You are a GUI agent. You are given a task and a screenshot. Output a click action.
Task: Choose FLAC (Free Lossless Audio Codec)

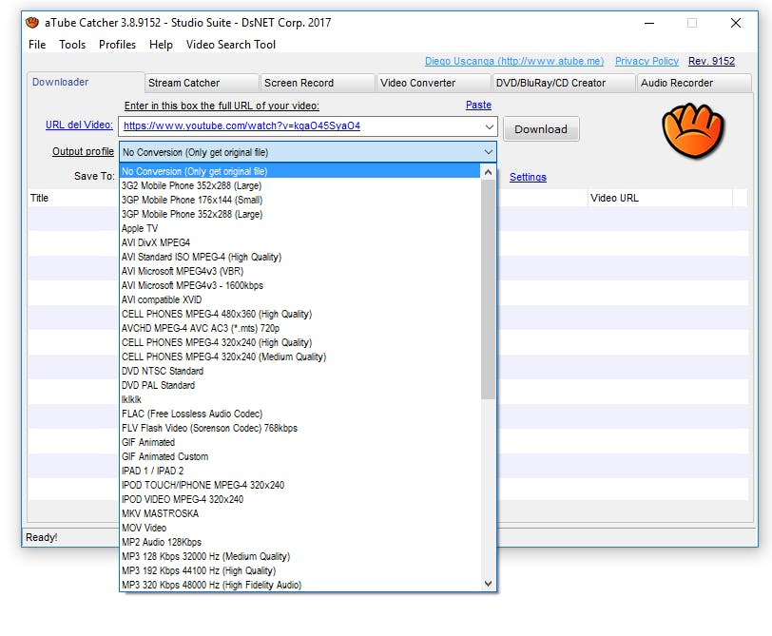point(299,414)
